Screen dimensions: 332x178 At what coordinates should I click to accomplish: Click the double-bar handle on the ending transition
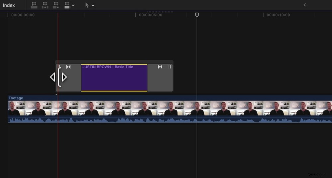pyautogui.click(x=169, y=67)
